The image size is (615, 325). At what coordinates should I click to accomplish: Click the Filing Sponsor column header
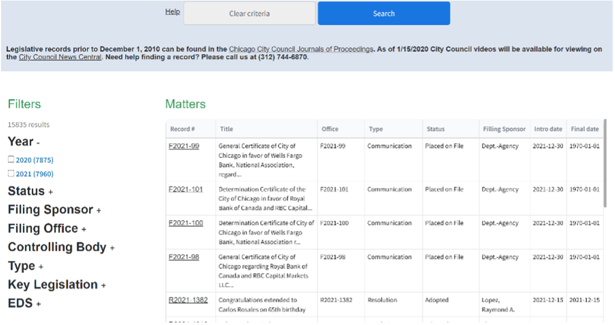(x=504, y=129)
